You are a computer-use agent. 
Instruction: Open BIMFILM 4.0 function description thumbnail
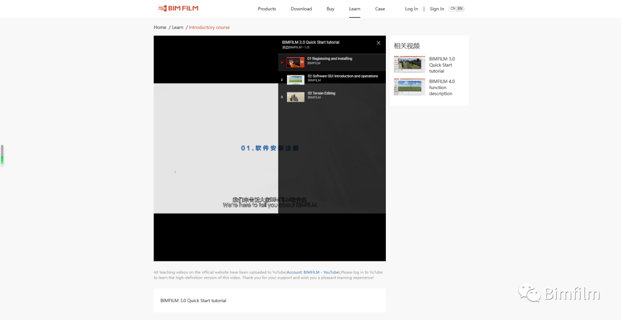(x=409, y=87)
